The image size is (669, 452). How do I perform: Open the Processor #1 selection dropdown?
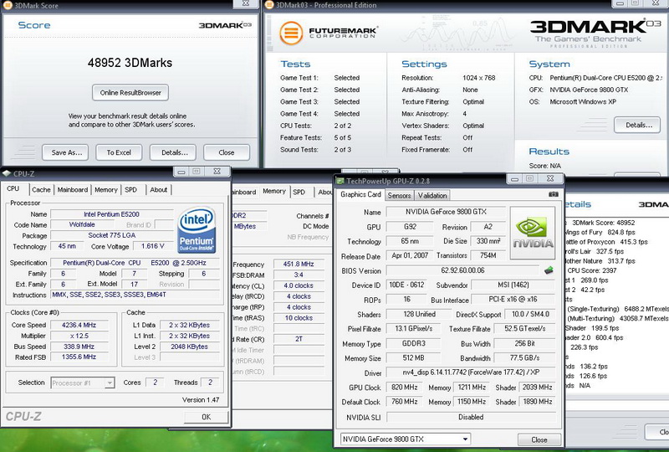[110, 383]
